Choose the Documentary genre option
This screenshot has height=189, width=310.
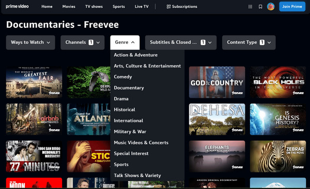tap(129, 88)
